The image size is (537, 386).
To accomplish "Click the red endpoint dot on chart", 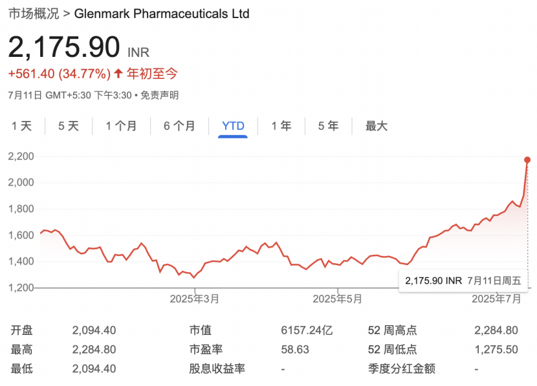I will point(527,160).
